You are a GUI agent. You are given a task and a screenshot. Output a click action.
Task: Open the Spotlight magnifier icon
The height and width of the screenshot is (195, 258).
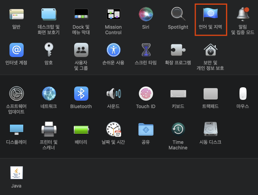[178, 14]
